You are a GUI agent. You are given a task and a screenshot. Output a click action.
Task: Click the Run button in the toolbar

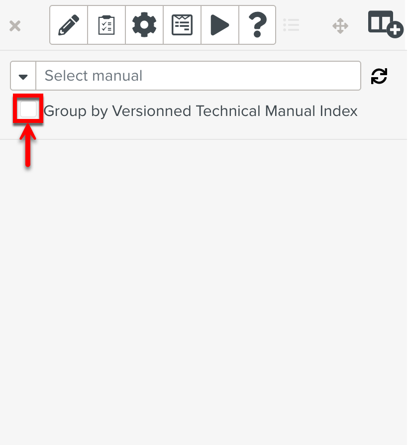tap(219, 25)
